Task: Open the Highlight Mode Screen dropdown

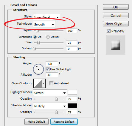Action: tap(50, 93)
